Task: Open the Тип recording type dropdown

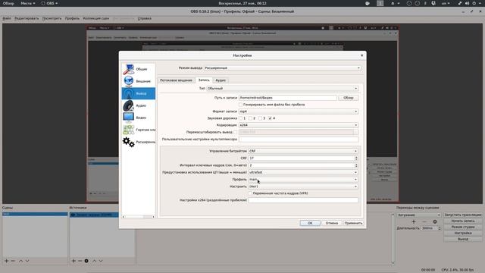Action: 283,89
